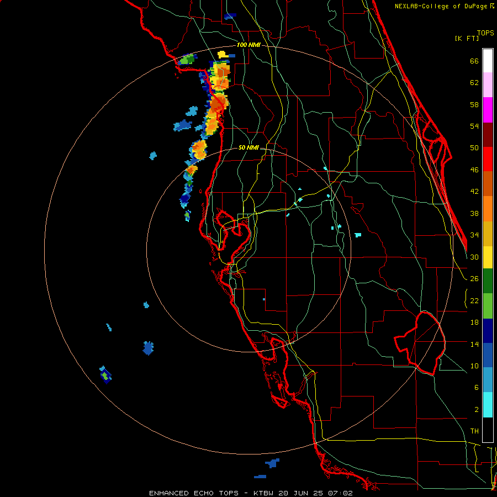The image size is (497, 497).
Task: Select the legend value 6
Action: click(x=477, y=387)
